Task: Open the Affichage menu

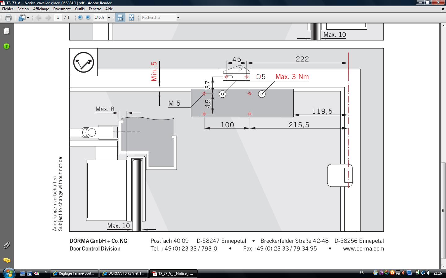Action: point(41,9)
